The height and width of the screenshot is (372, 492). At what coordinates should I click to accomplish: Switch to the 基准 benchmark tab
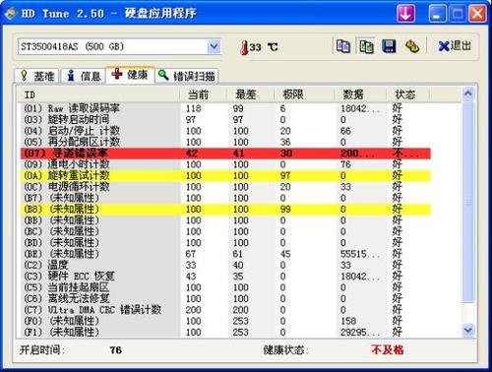point(36,76)
